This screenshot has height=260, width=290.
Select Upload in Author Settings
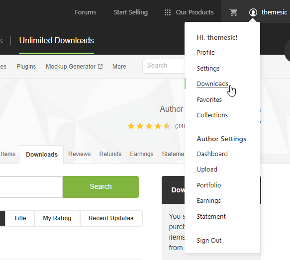[207, 170]
